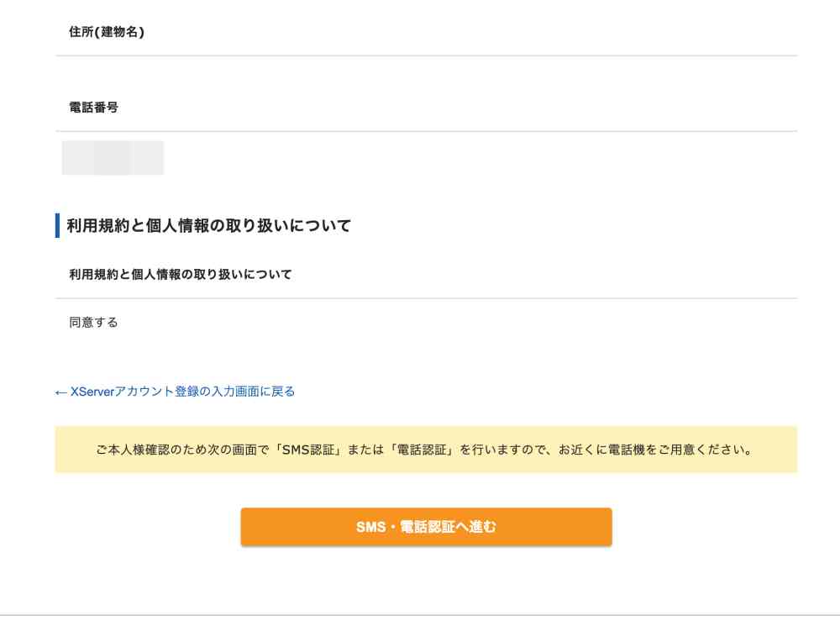Click the blue accent bar beside 利用規約 heading

(x=57, y=225)
